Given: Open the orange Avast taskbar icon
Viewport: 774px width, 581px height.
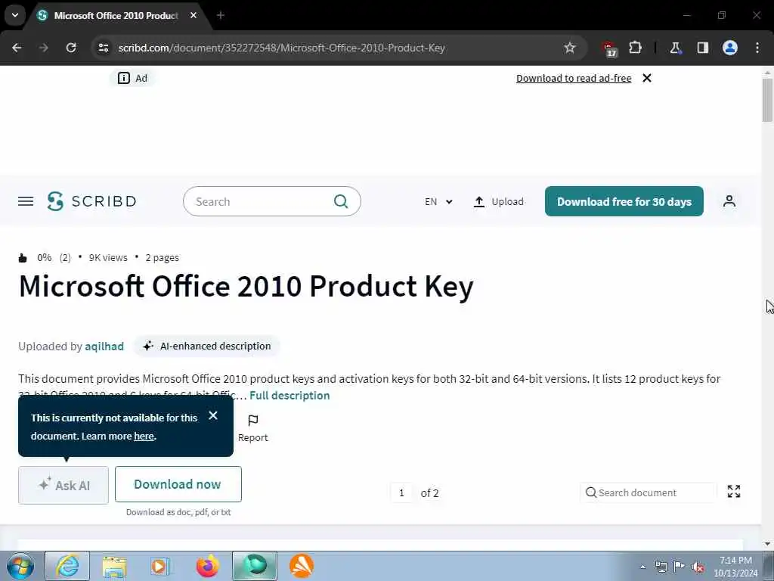Looking at the screenshot, I should click(x=302, y=566).
